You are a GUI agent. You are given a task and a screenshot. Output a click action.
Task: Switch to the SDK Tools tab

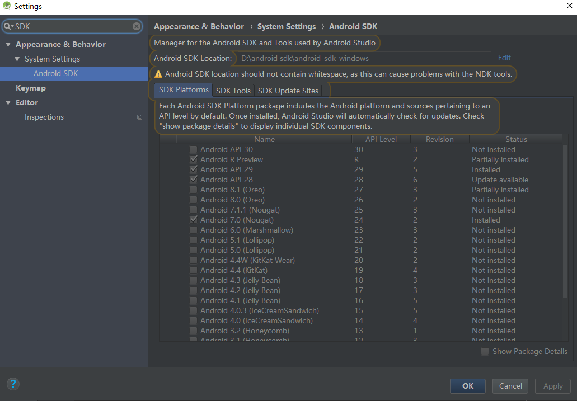click(233, 91)
